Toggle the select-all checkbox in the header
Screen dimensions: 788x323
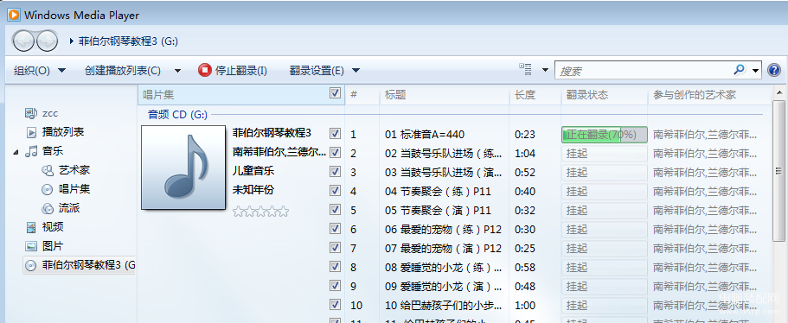pyautogui.click(x=336, y=93)
